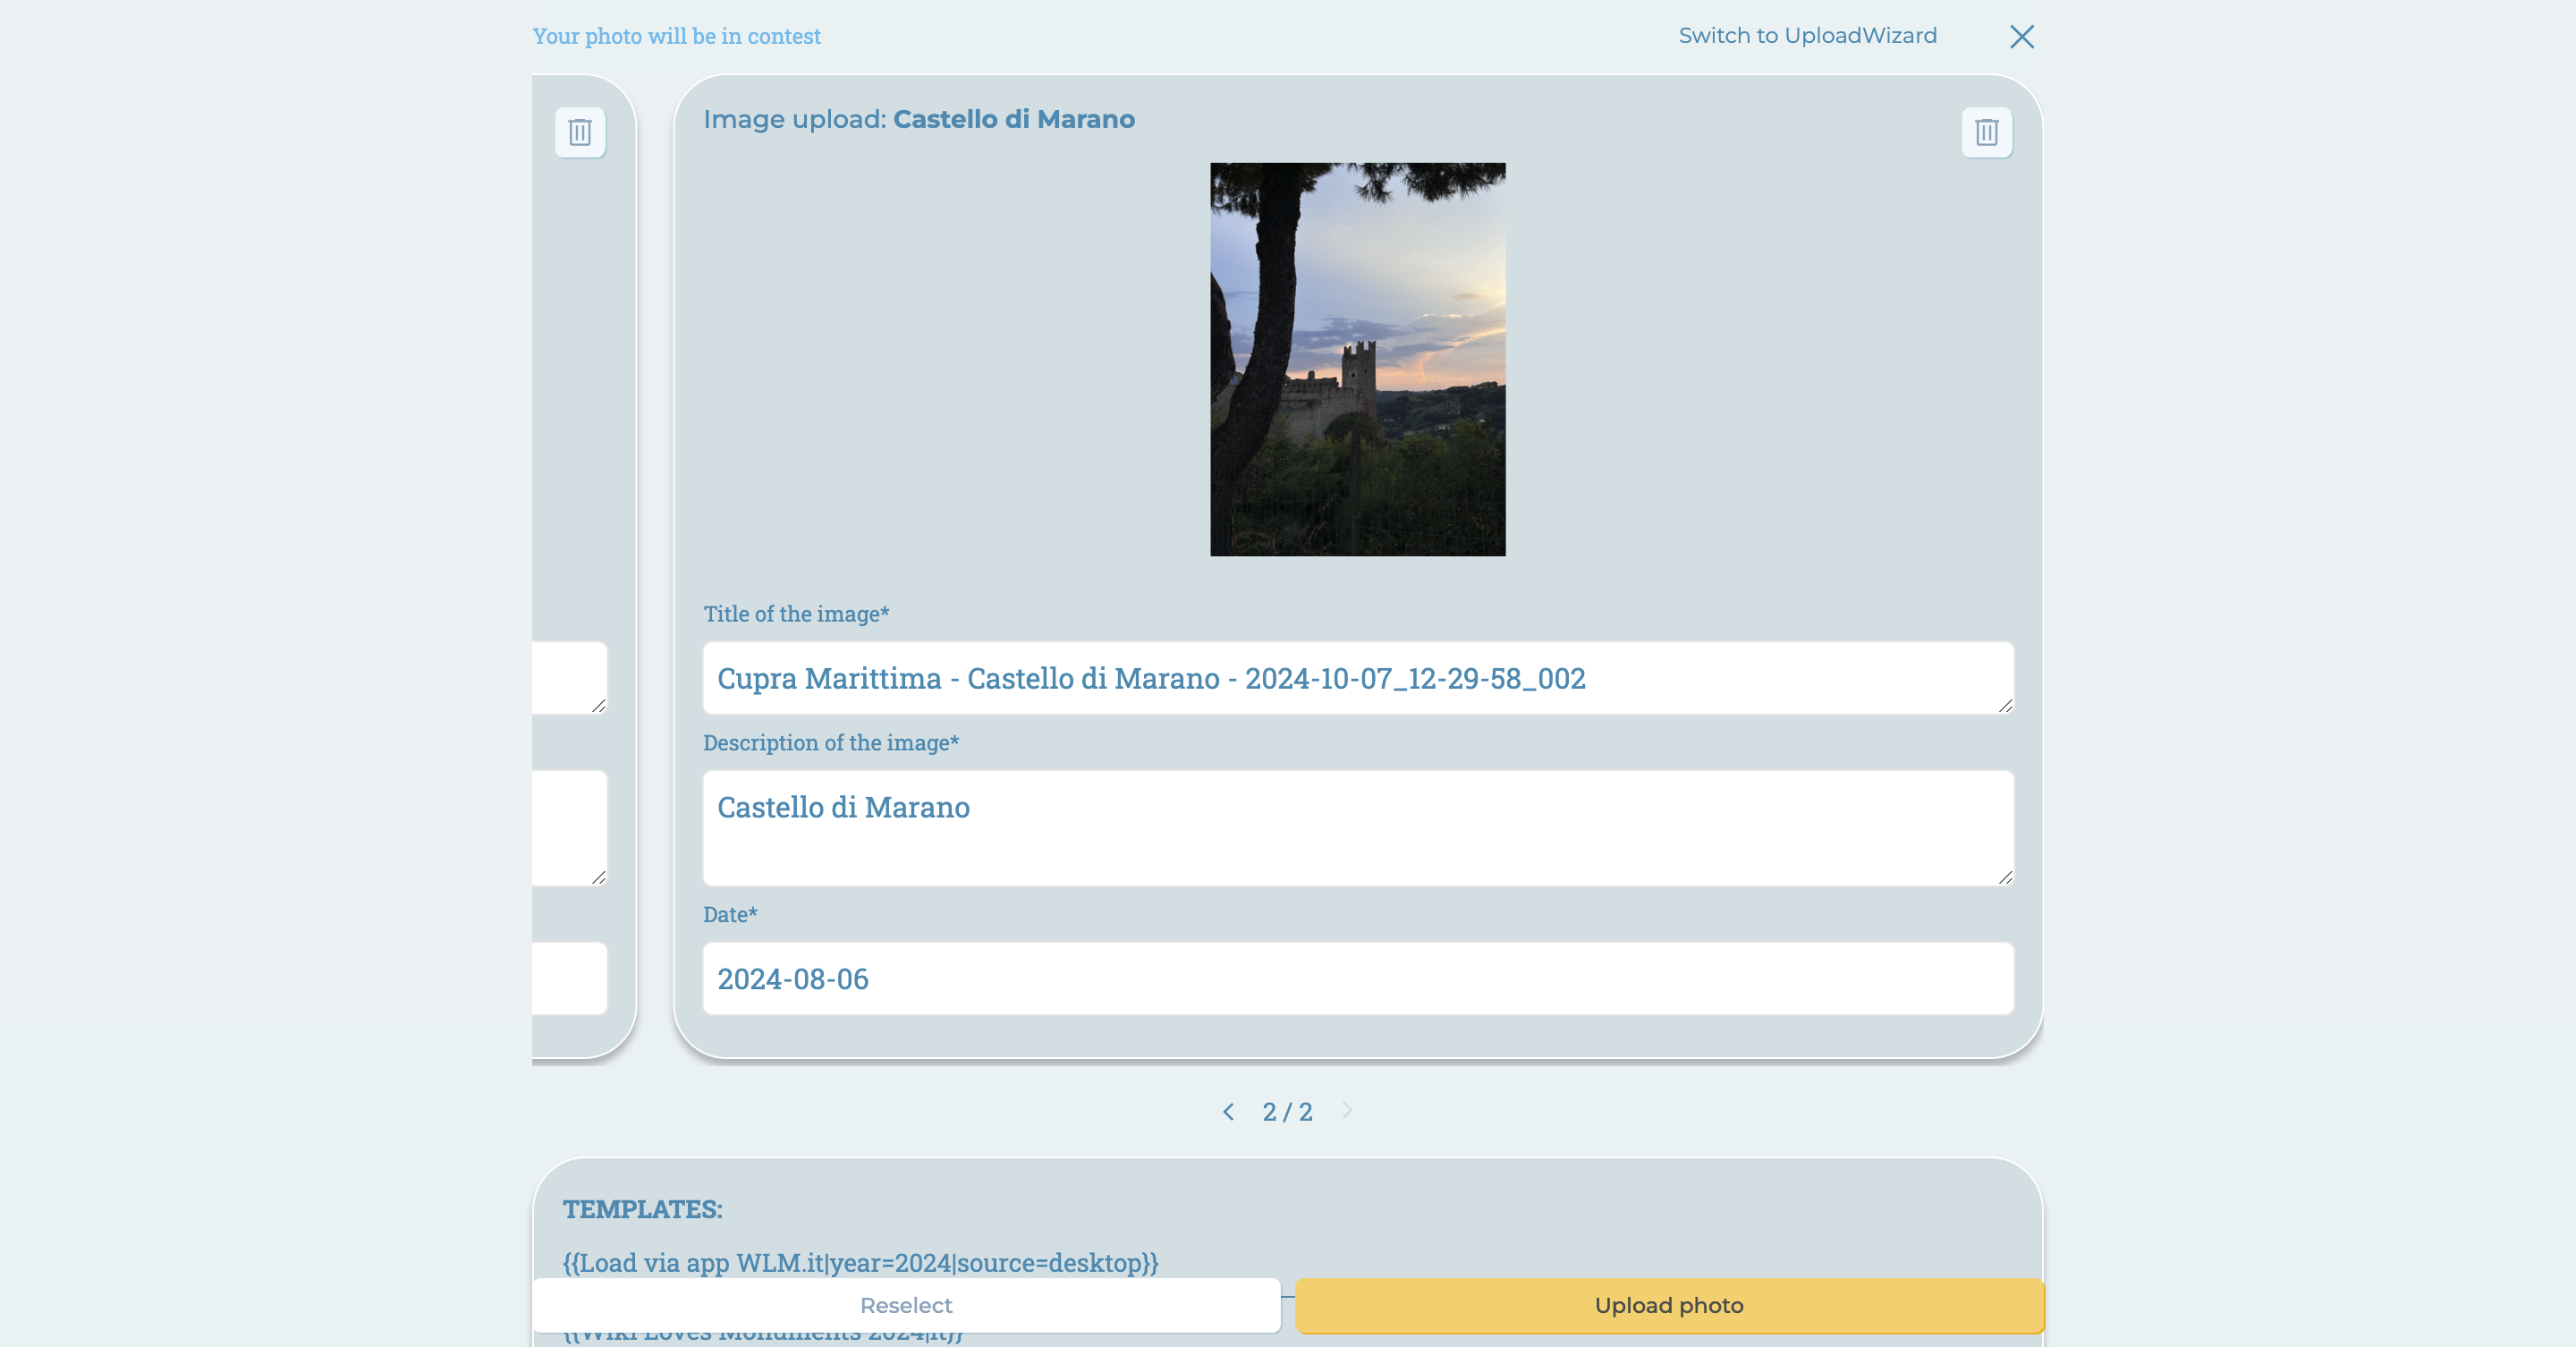Close the upload dialog with the X icon
This screenshot has height=1347, width=2576.
2021,36
